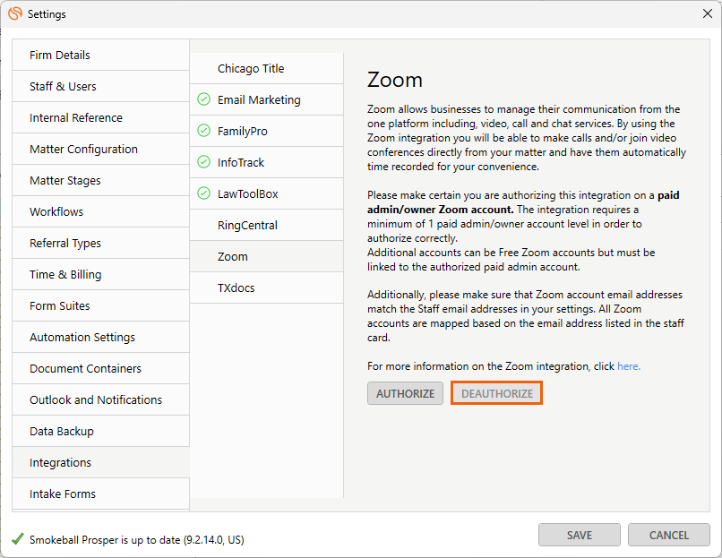The image size is (722, 558).
Task: Click the 'paid admin/owner Zoom account' bold text
Action: point(523,202)
